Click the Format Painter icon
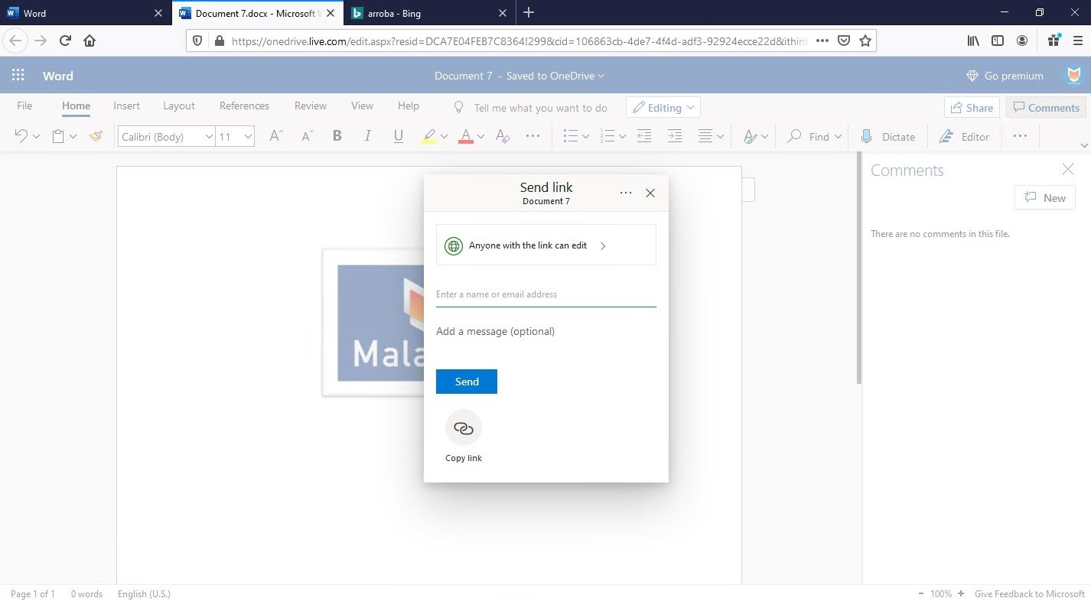The width and height of the screenshot is (1091, 601). click(96, 137)
